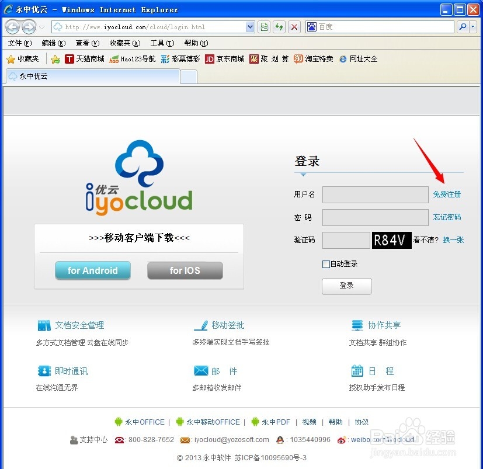Click into the Baidu search box

tap(385, 27)
